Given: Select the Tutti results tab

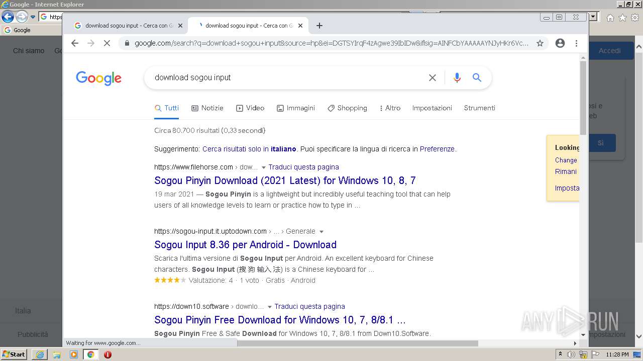Looking at the screenshot, I should pyautogui.click(x=167, y=108).
